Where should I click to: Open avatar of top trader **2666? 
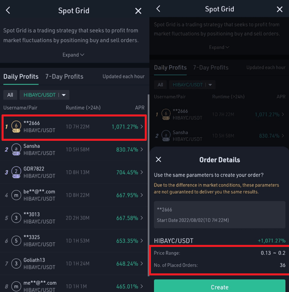pos(16,127)
